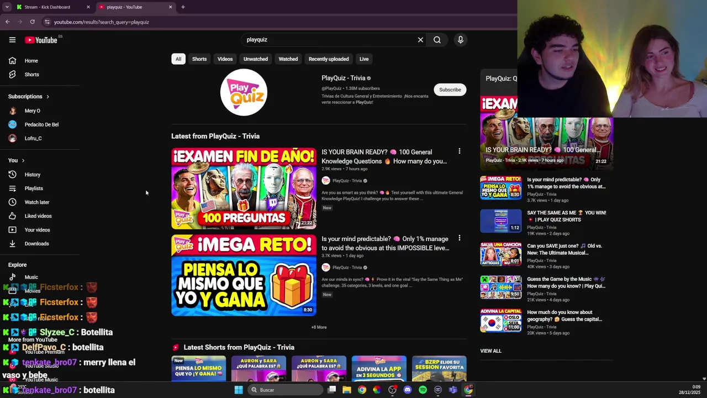Close the playquiz - YouTube tab
This screenshot has height=398, width=707.
click(170, 7)
